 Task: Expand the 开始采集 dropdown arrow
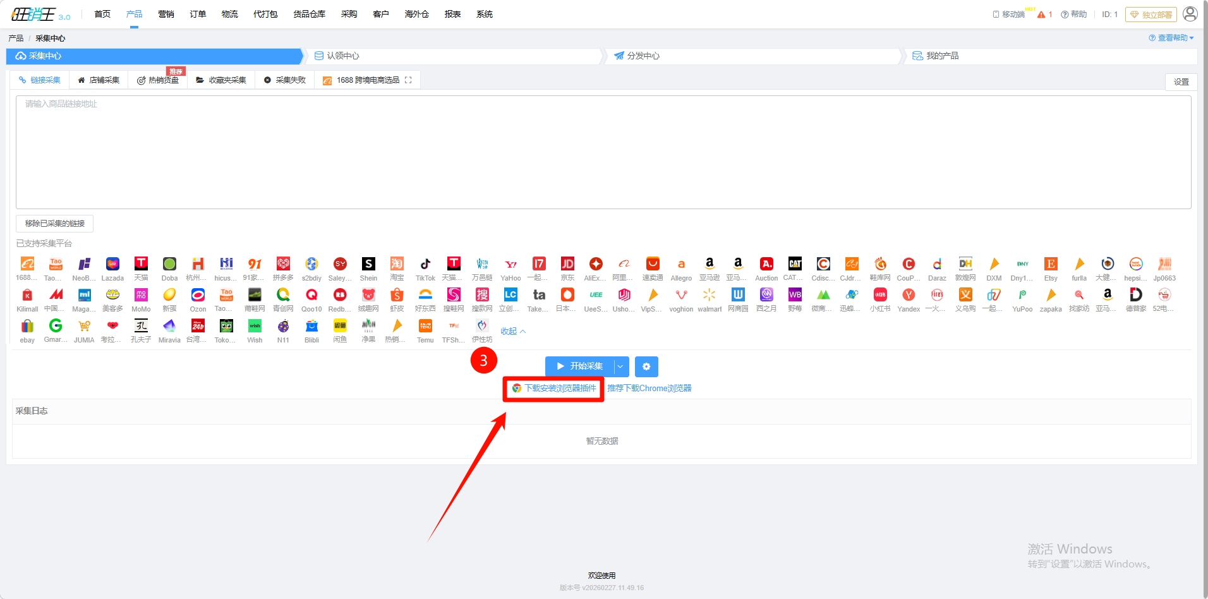(x=621, y=366)
